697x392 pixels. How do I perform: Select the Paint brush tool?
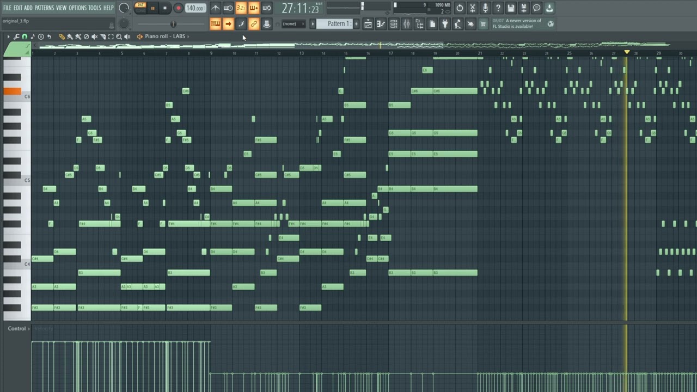tap(70, 36)
